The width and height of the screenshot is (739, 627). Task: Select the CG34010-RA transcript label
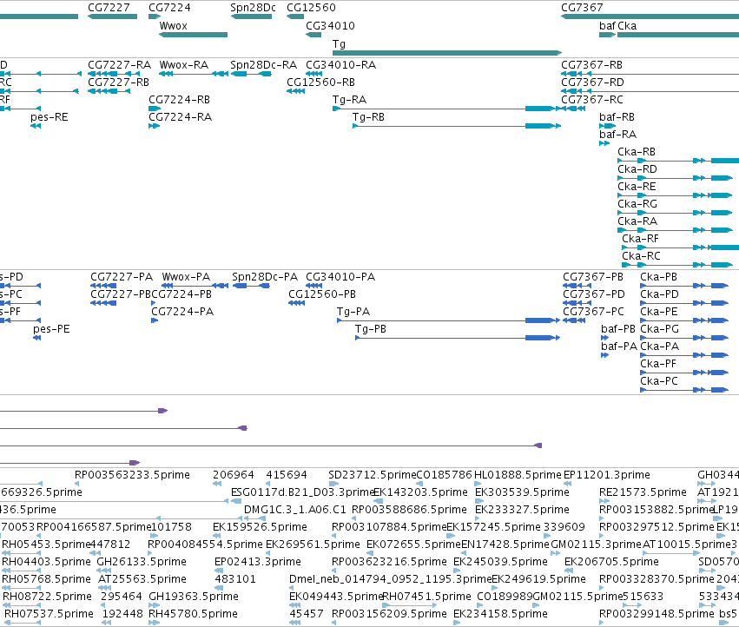[341, 65]
